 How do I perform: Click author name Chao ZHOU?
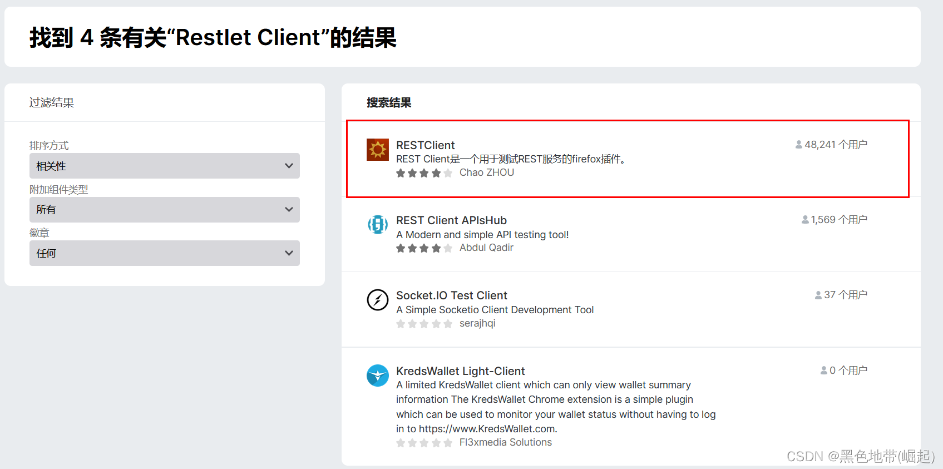click(487, 172)
